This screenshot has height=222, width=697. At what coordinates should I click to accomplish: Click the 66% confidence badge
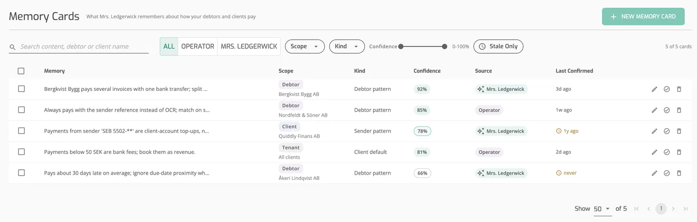[x=422, y=173]
